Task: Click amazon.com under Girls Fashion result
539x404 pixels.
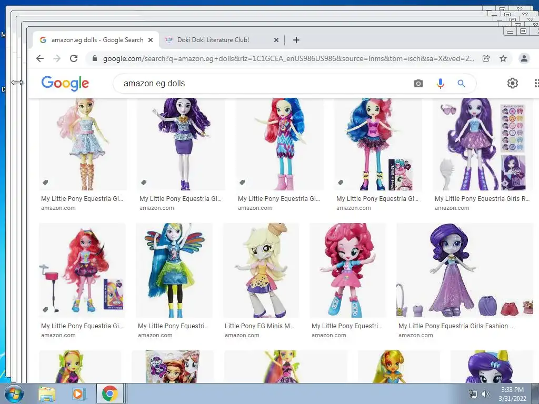Action: [416, 335]
